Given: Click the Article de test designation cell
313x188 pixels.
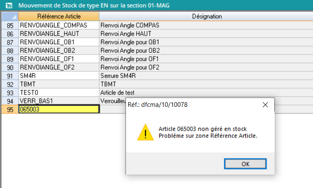Looking at the screenshot, I should (206, 93).
